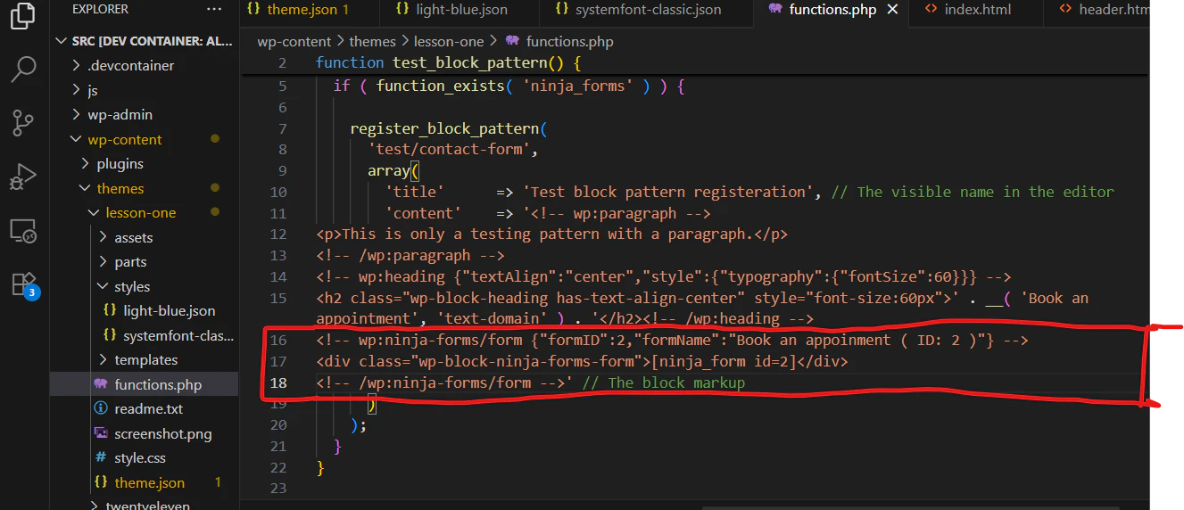Click the PHP elephant icon beside functions.php in sidebar
The image size is (1184, 510).
tap(101, 384)
